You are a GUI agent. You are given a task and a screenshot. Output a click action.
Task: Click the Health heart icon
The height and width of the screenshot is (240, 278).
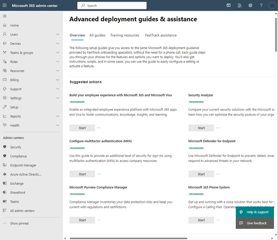point(5,125)
